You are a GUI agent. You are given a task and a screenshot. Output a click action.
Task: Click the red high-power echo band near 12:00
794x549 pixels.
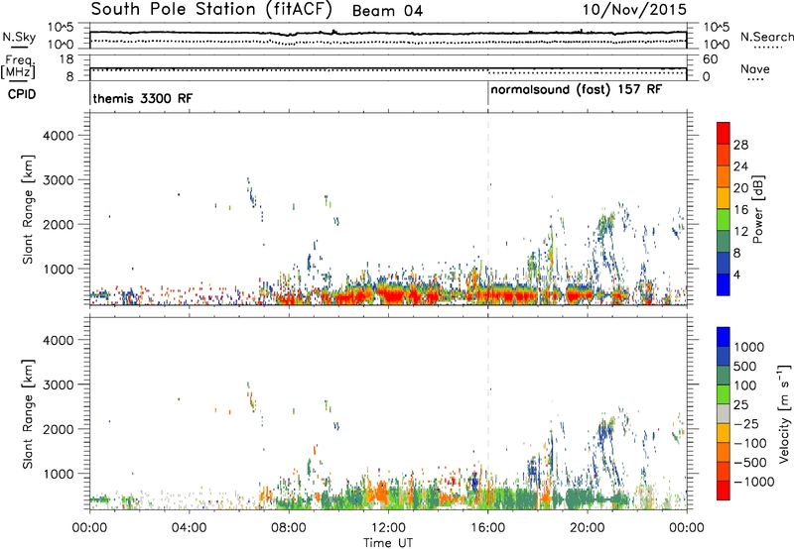click(395, 295)
